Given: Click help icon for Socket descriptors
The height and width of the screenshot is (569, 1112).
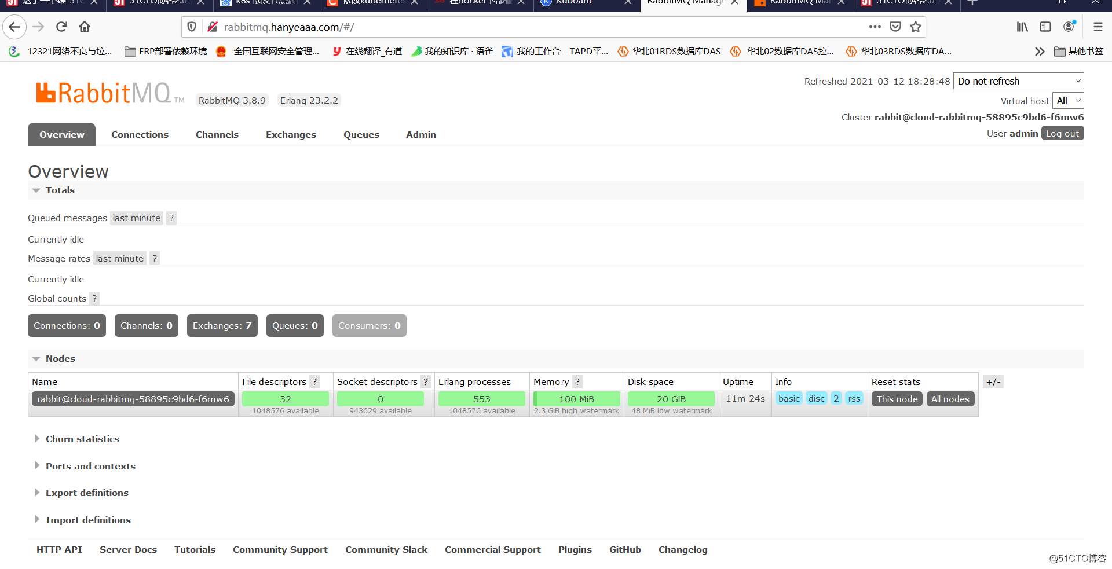Looking at the screenshot, I should [426, 382].
